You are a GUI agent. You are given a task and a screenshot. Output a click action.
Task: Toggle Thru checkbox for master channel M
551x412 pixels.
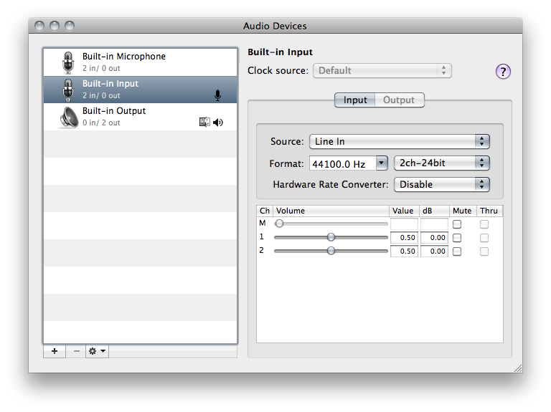point(484,224)
